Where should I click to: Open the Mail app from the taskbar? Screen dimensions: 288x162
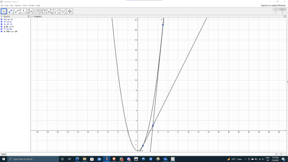pos(99,159)
